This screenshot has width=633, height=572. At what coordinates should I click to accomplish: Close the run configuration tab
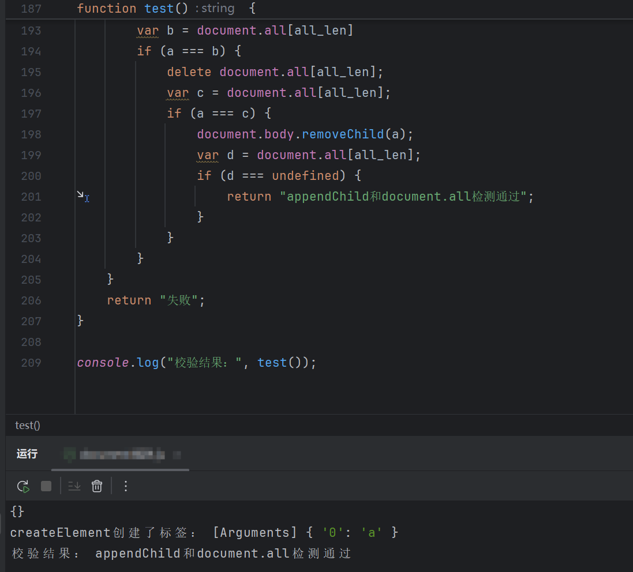pyautogui.click(x=177, y=455)
